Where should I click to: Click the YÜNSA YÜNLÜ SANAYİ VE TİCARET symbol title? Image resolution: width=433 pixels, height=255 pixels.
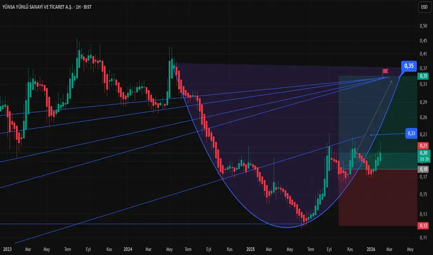click(x=37, y=7)
